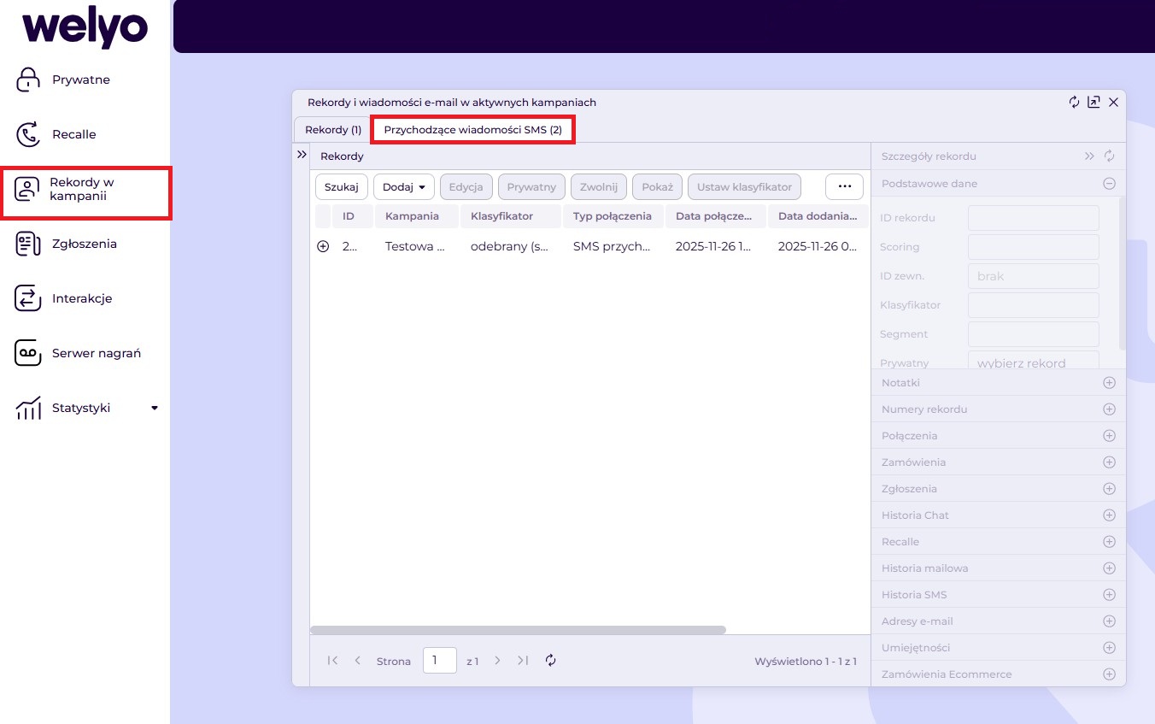Open Interakcje arrows icon in sidebar
This screenshot has height=724, width=1155.
[28, 298]
